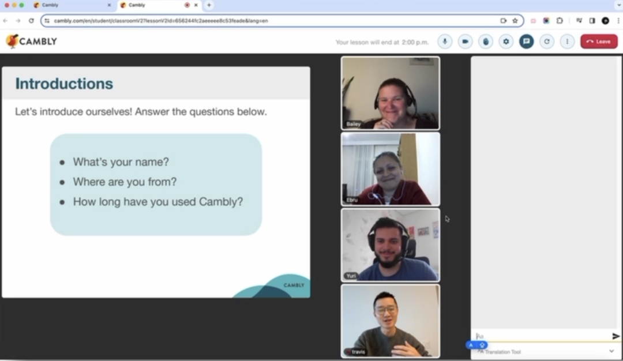Click the Cambly logo
The image size is (623, 361).
point(31,41)
